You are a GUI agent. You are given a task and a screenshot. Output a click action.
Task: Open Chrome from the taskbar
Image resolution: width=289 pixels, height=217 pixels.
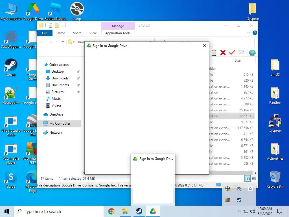pyautogui.click(x=111, y=211)
